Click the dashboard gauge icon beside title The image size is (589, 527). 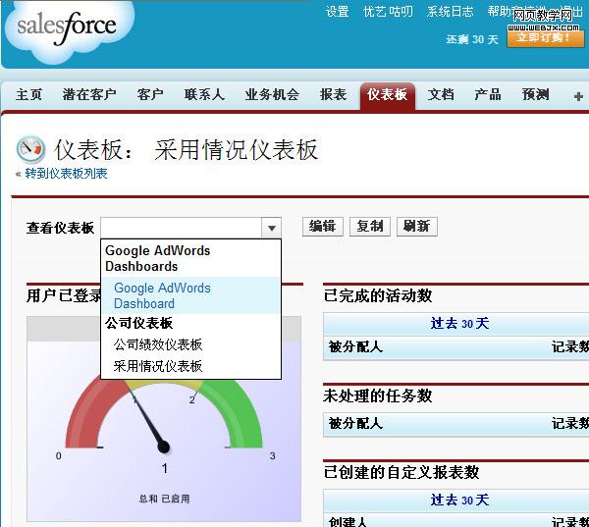coord(31,149)
